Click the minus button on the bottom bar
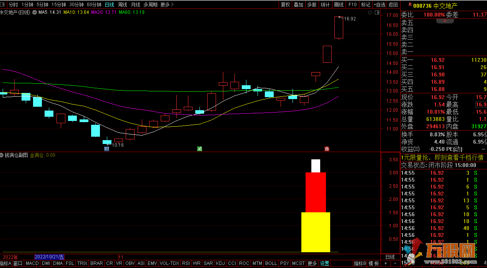This screenshot has width=487, height=268. point(395,263)
